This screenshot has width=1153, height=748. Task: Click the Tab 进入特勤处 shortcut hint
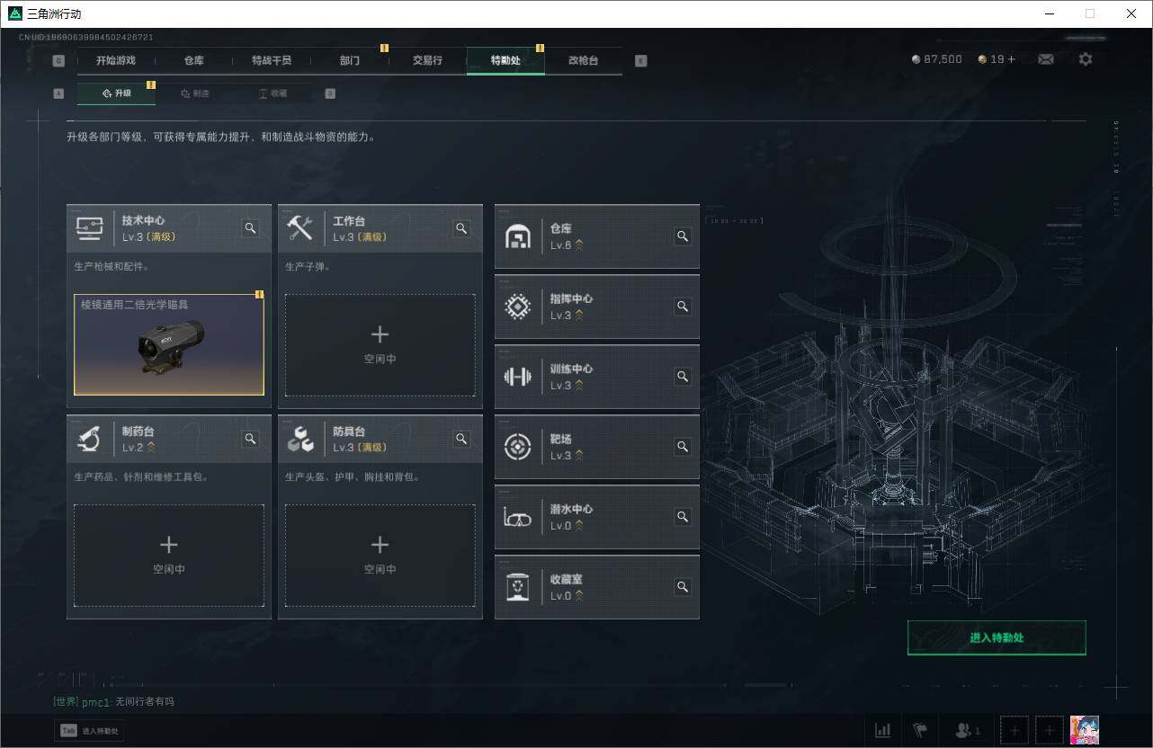[x=90, y=731]
